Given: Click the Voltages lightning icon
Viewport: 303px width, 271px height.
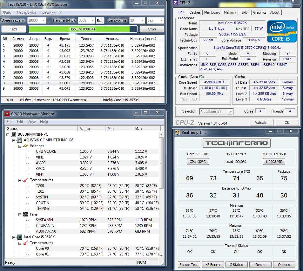Looking at the screenshot, I should click(26, 146).
